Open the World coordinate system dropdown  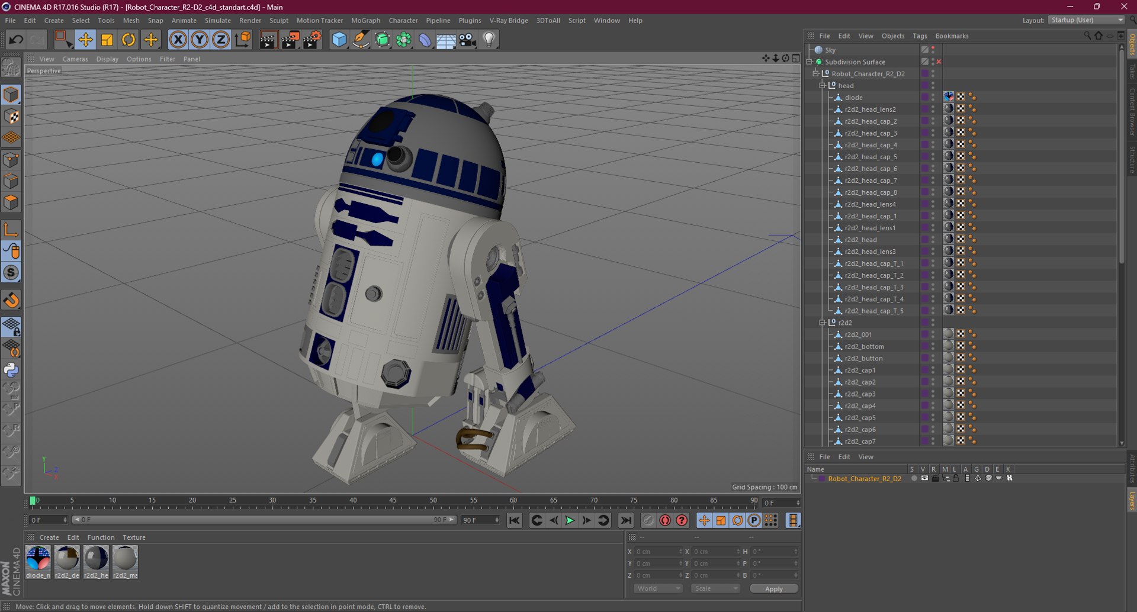658,588
